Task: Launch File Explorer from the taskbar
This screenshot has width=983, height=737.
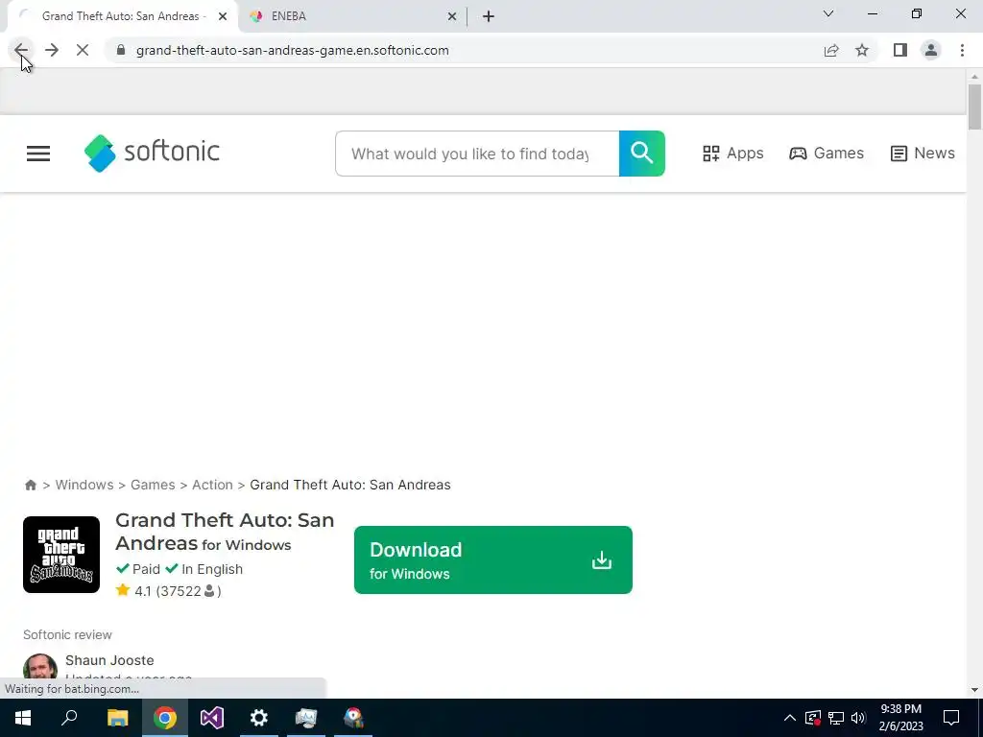Action: click(117, 718)
